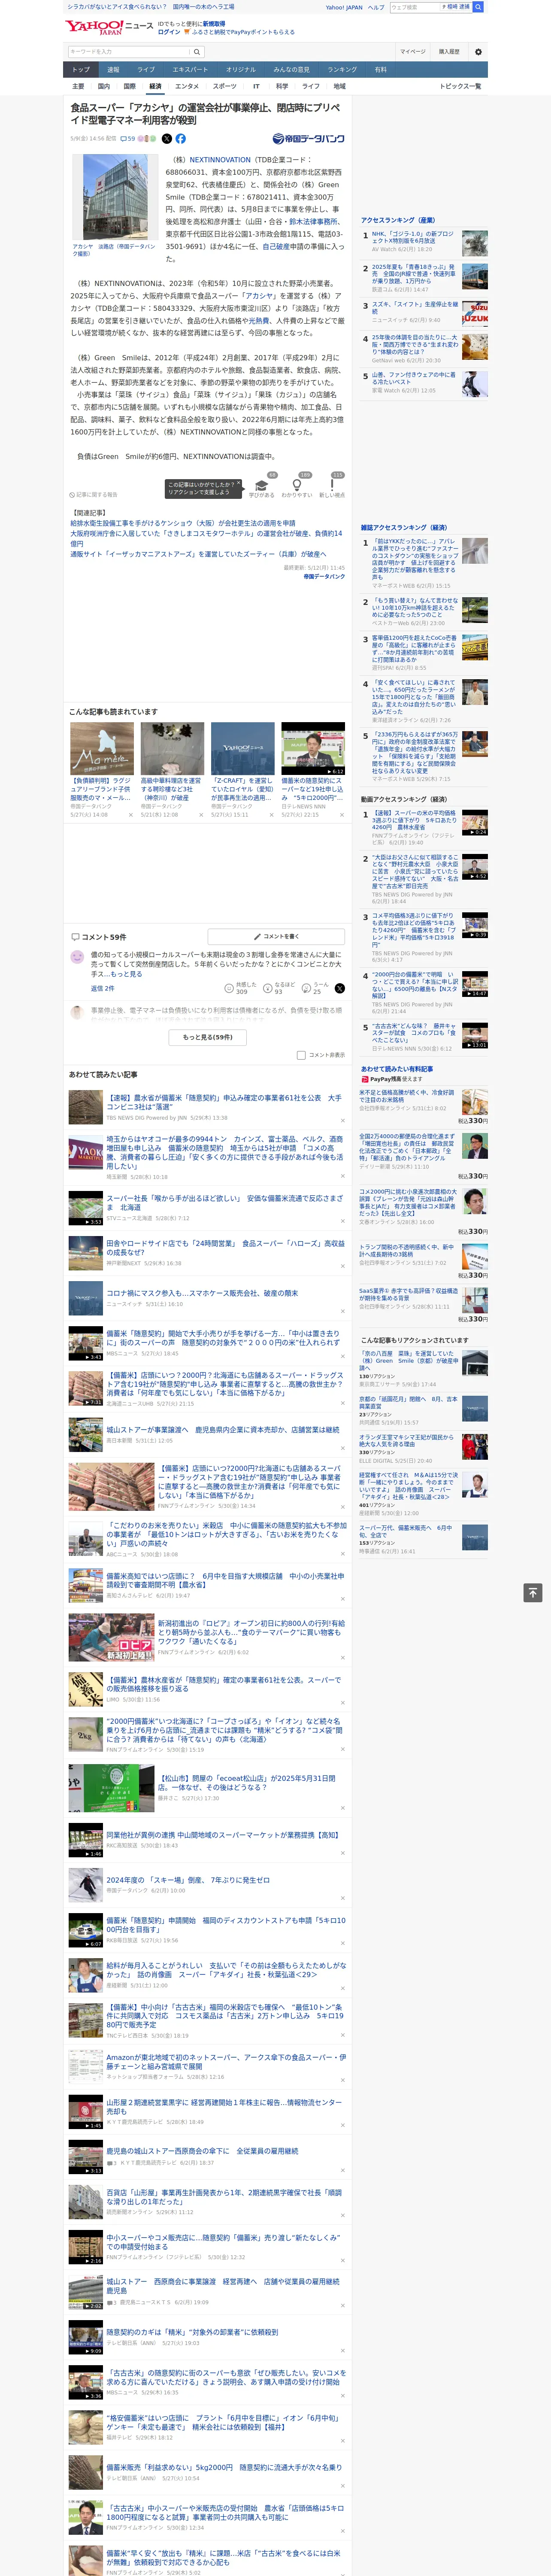Open the settings gear icon in the header

[x=478, y=52]
